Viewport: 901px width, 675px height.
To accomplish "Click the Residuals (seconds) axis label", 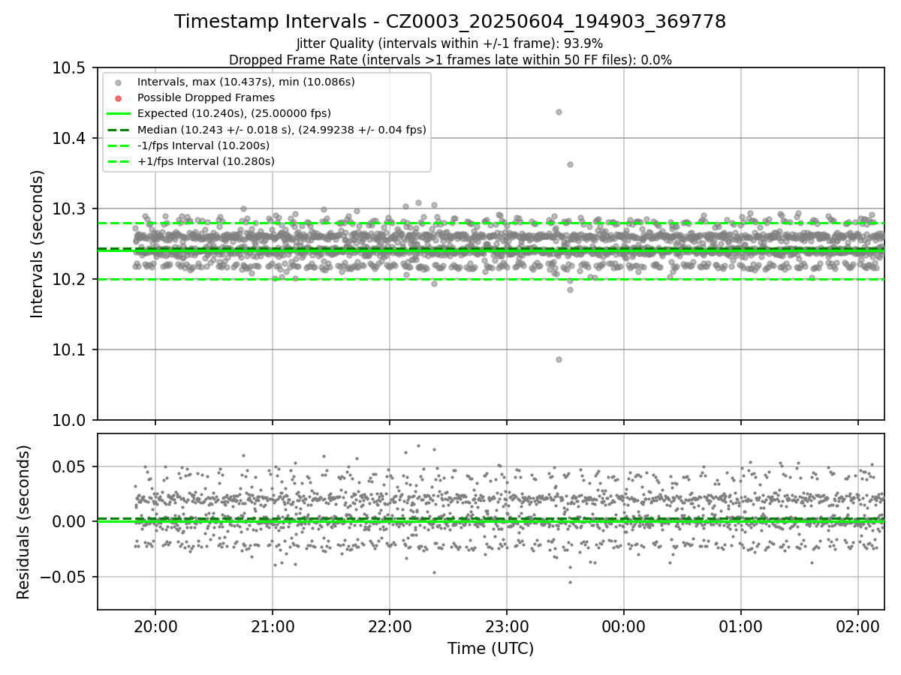I will [x=24, y=522].
